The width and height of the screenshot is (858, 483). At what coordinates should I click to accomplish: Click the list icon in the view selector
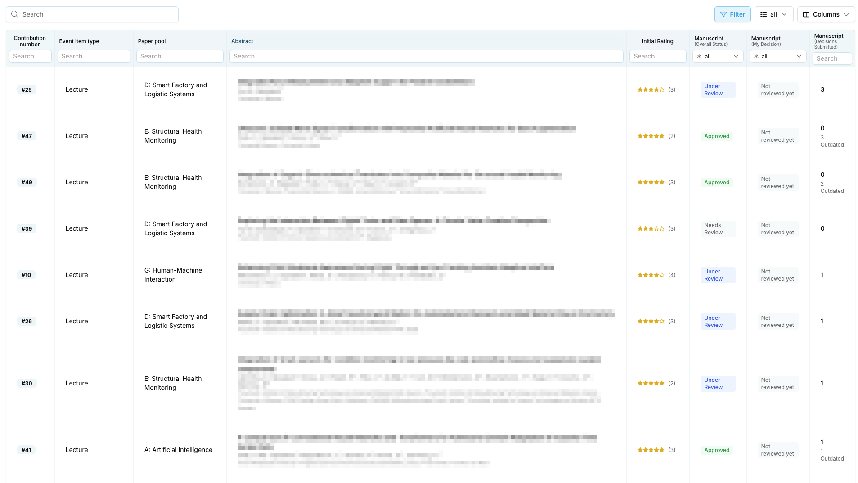tap(762, 14)
